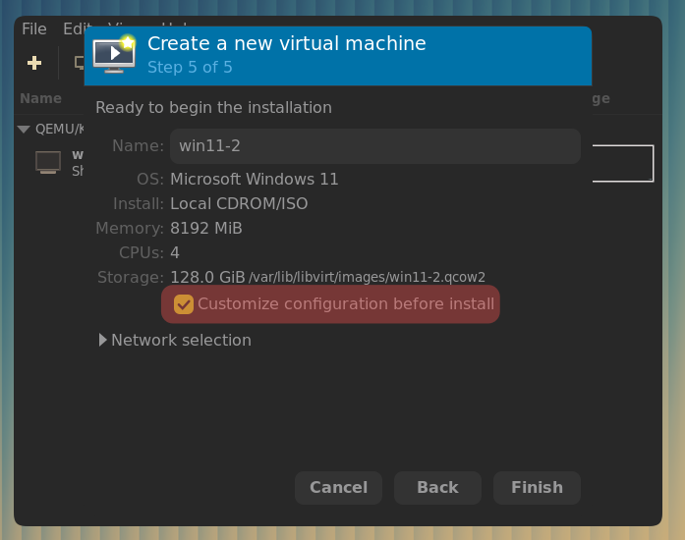This screenshot has height=540, width=685.
Task: Click the Name column header
Action: [40, 98]
